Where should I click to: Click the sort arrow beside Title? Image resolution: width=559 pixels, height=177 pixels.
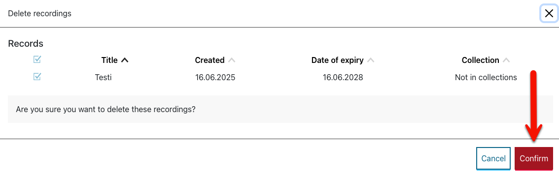[x=124, y=60]
